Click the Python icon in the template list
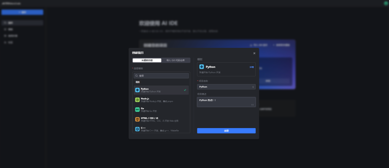The height and width of the screenshot is (168, 389). [137, 90]
